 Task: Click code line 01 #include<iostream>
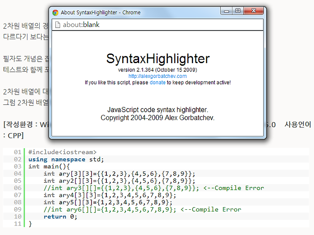tap(62, 152)
